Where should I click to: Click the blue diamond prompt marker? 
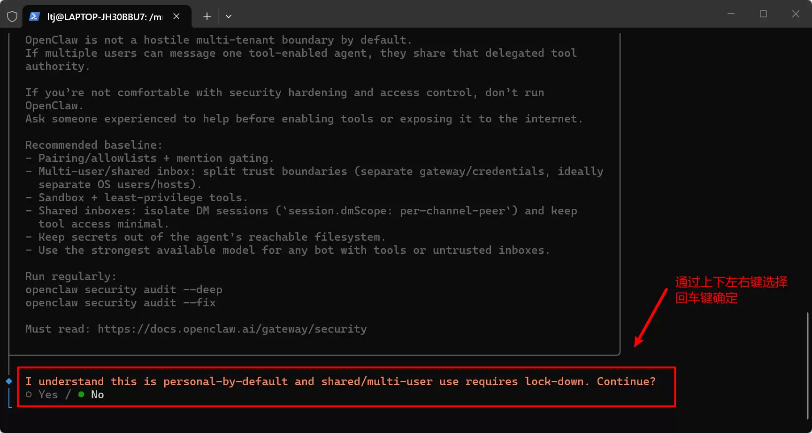click(9, 381)
